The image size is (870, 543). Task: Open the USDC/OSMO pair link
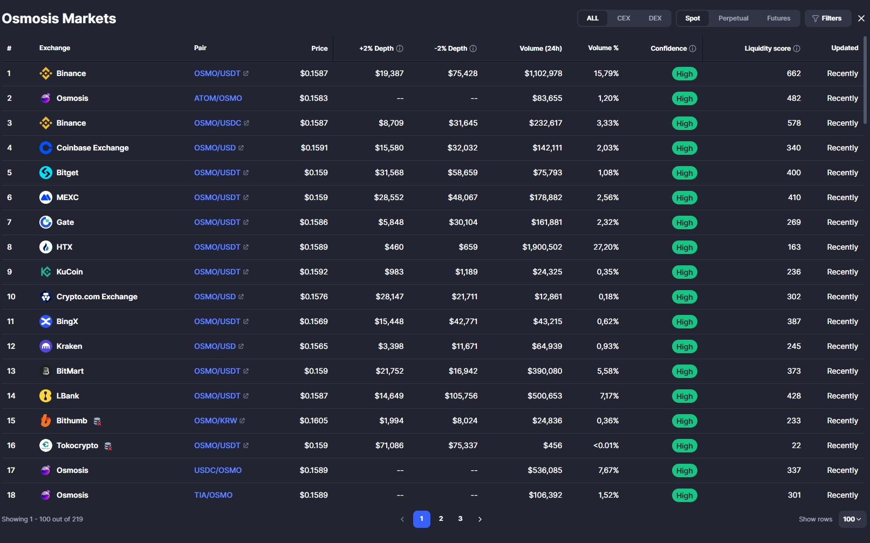click(x=218, y=470)
